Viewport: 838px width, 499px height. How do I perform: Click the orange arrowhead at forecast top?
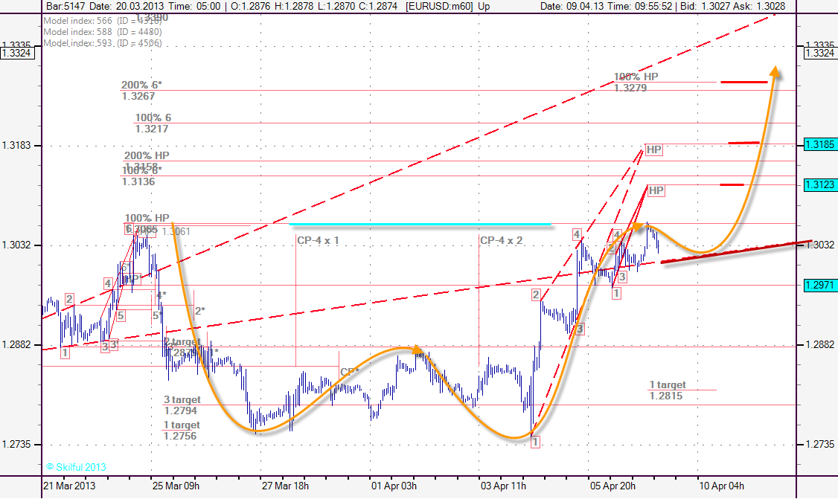pyautogui.click(x=775, y=71)
